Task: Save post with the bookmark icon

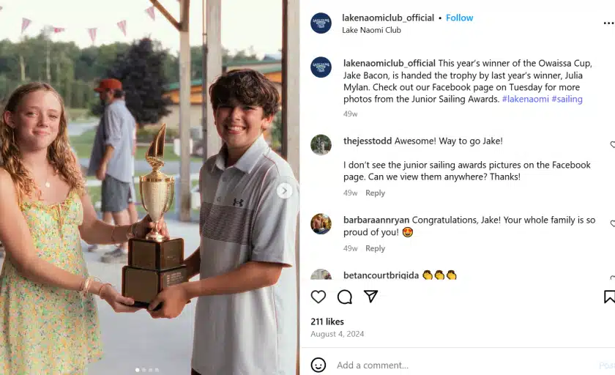Action: click(609, 297)
